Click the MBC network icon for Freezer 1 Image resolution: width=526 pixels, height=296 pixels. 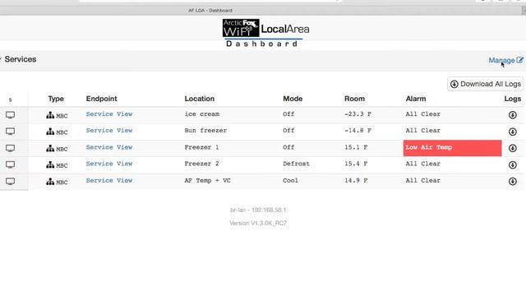(50, 148)
